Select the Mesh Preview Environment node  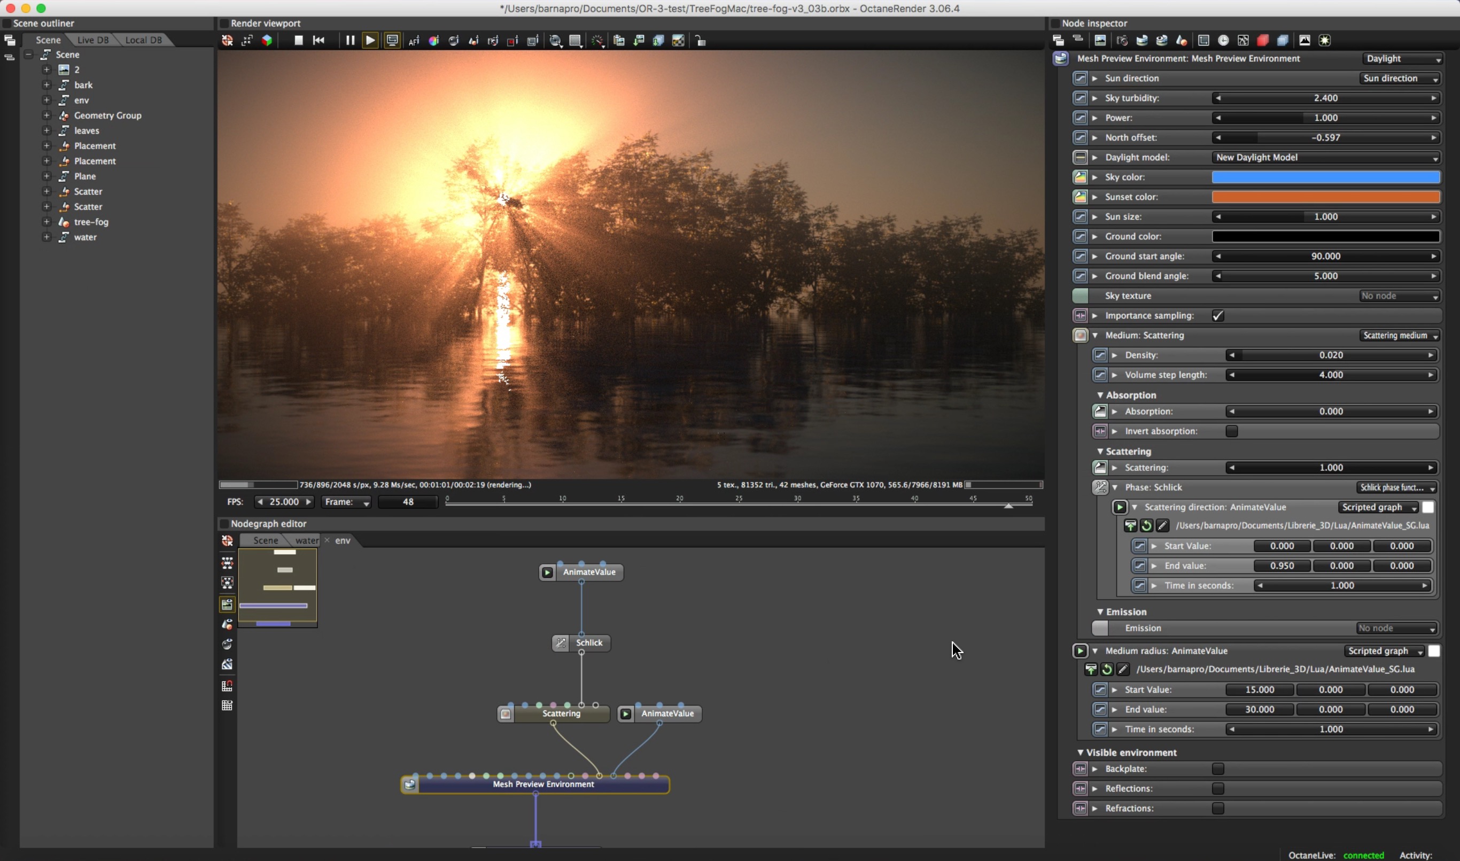542,785
